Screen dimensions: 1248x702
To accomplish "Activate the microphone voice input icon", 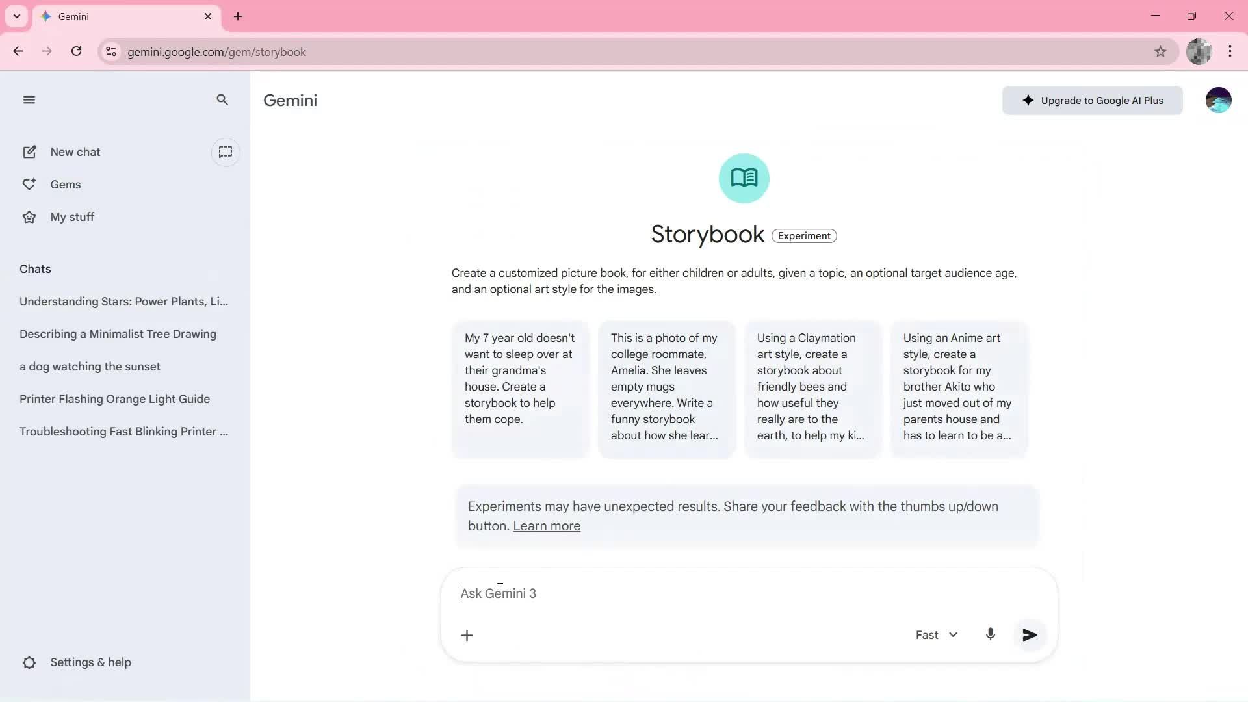I will [990, 634].
